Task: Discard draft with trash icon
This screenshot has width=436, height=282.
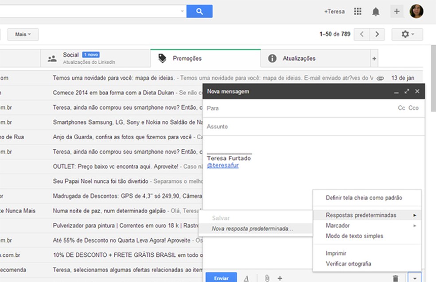Action: coord(395,278)
